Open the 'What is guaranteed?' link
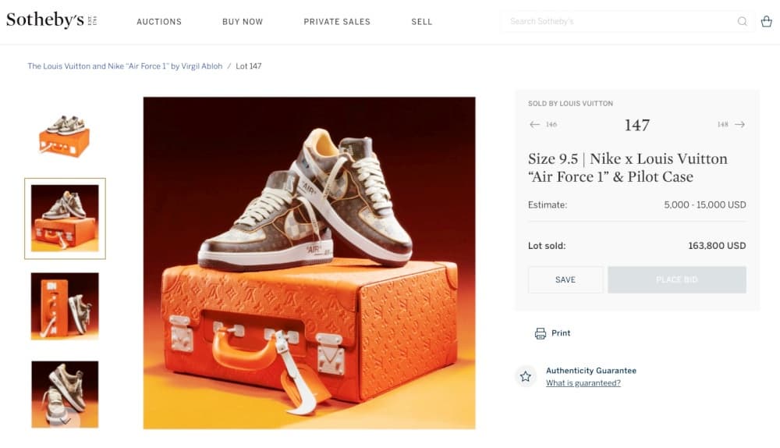780x448 pixels. [x=583, y=383]
